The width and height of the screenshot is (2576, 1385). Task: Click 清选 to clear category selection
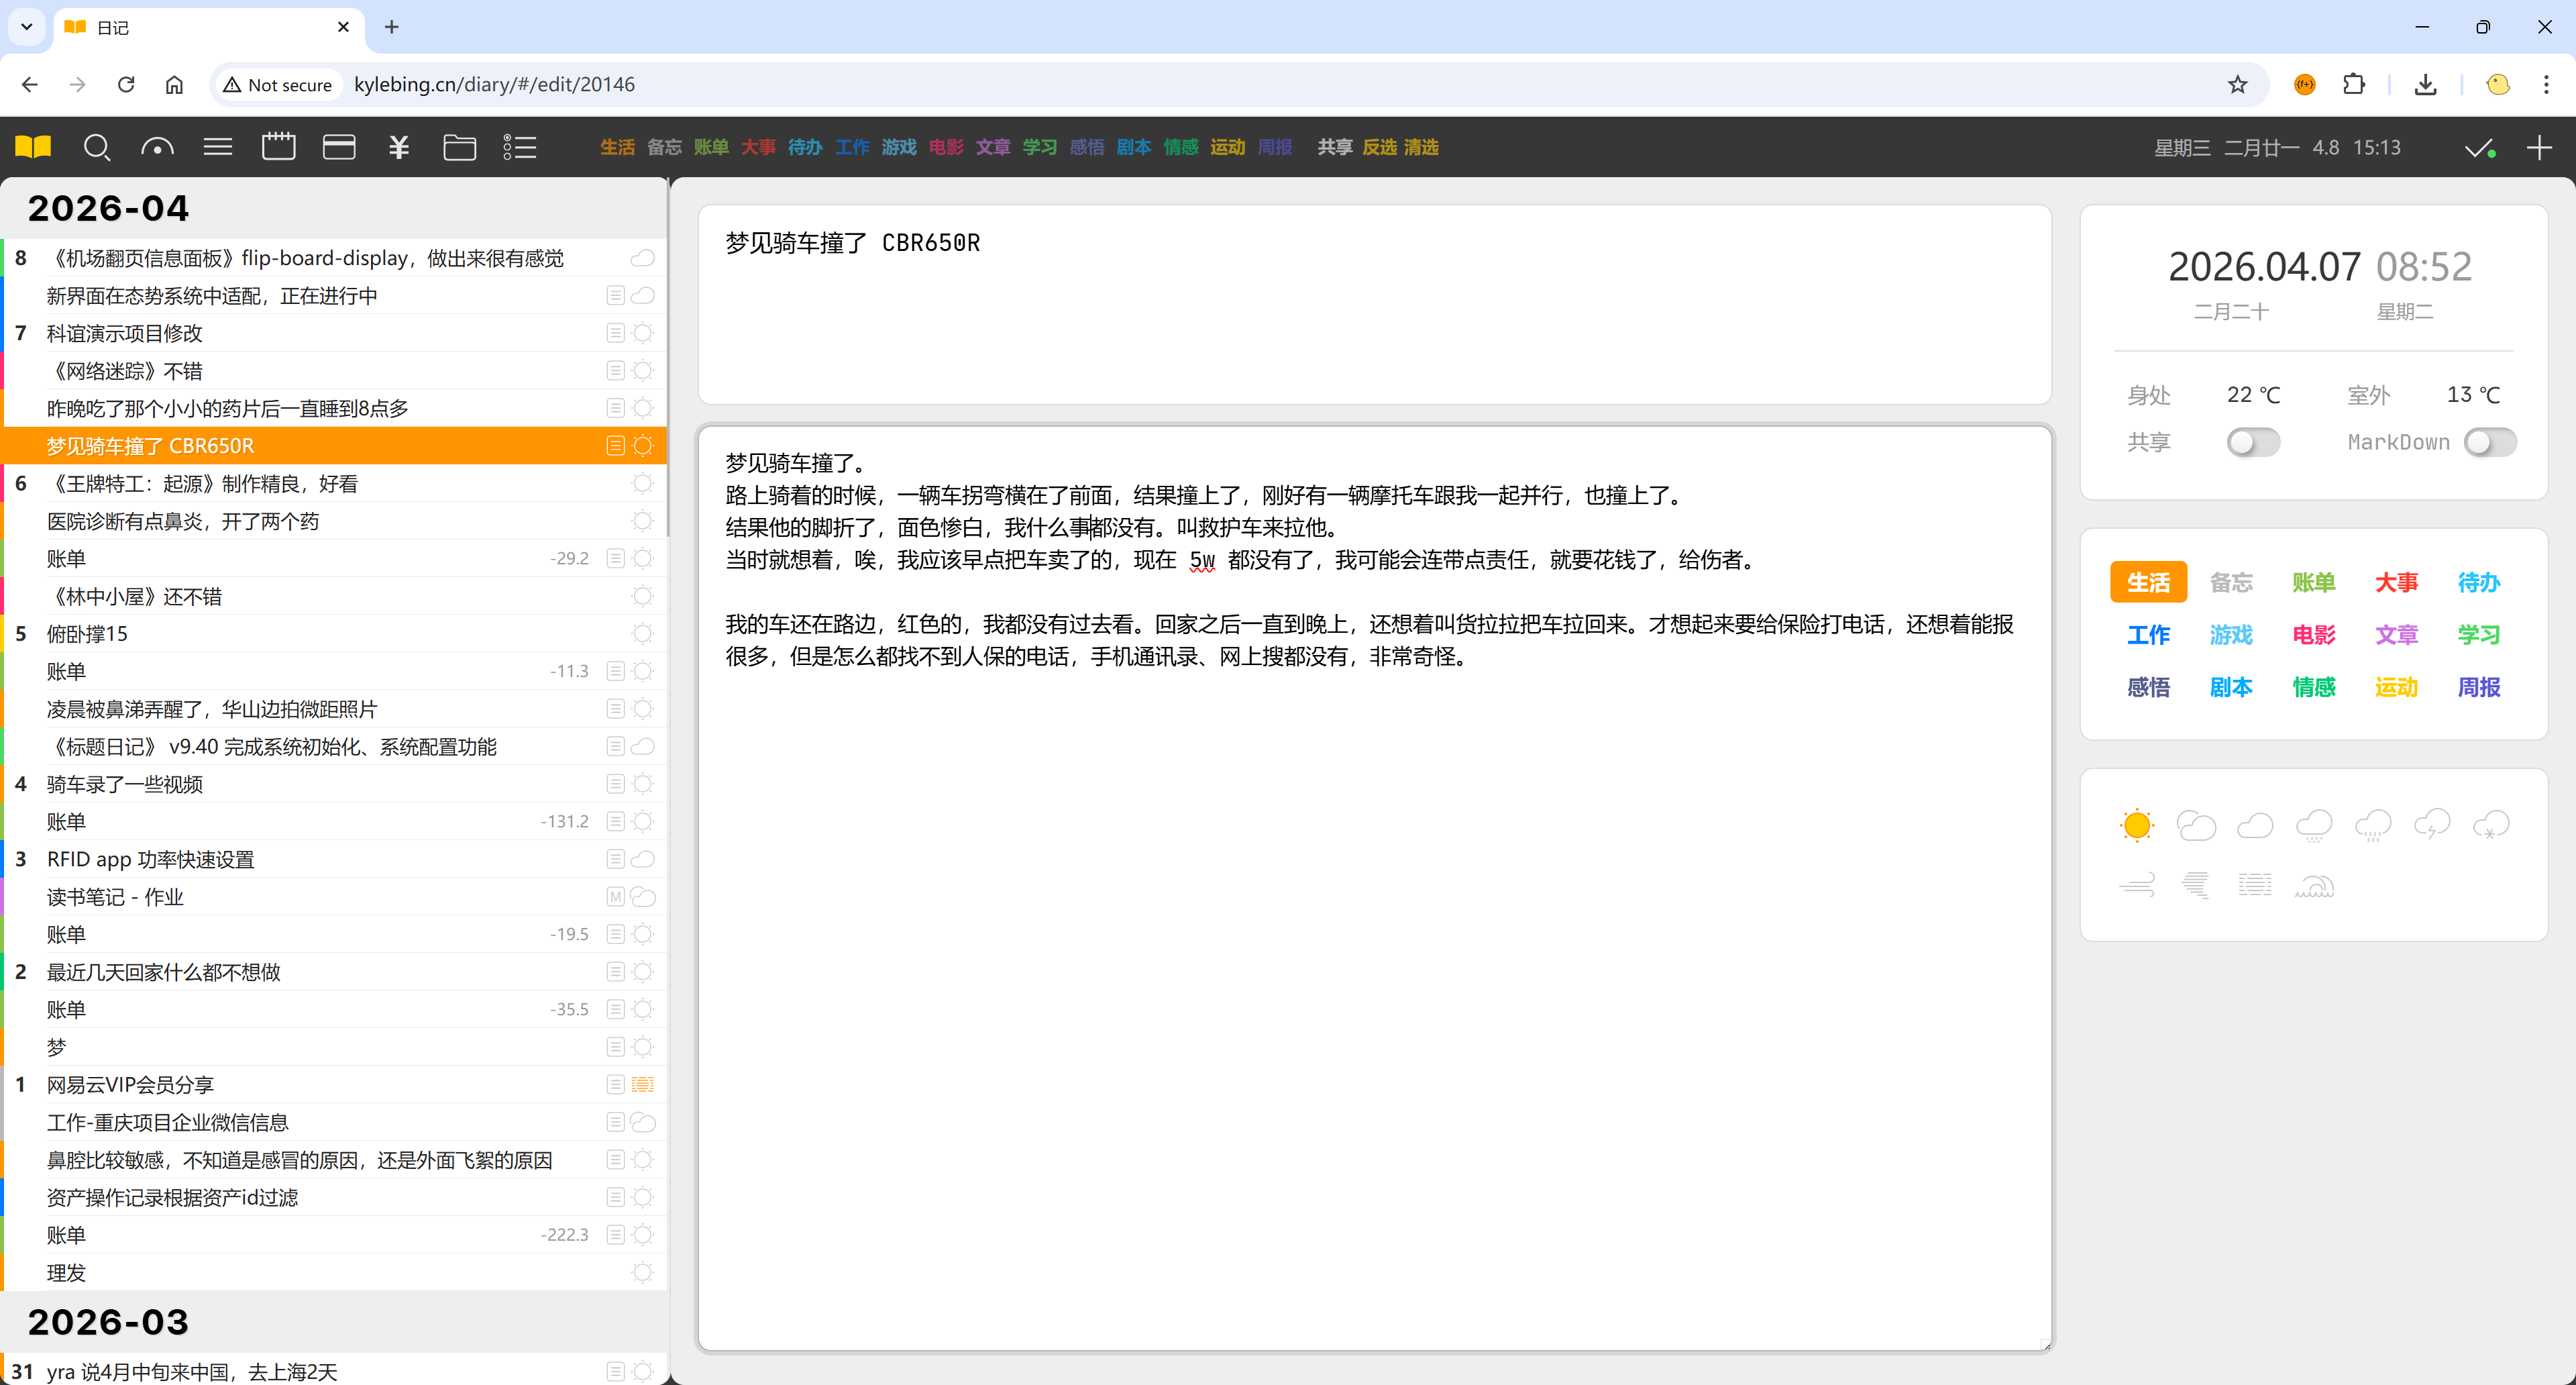point(1420,147)
